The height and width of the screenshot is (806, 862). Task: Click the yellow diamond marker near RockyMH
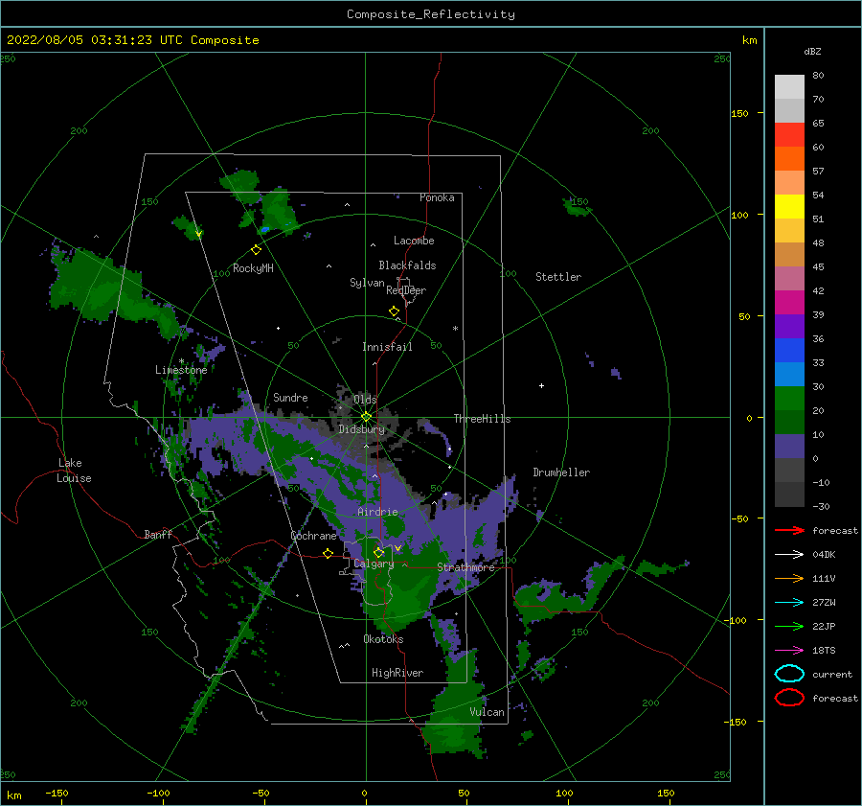click(256, 250)
